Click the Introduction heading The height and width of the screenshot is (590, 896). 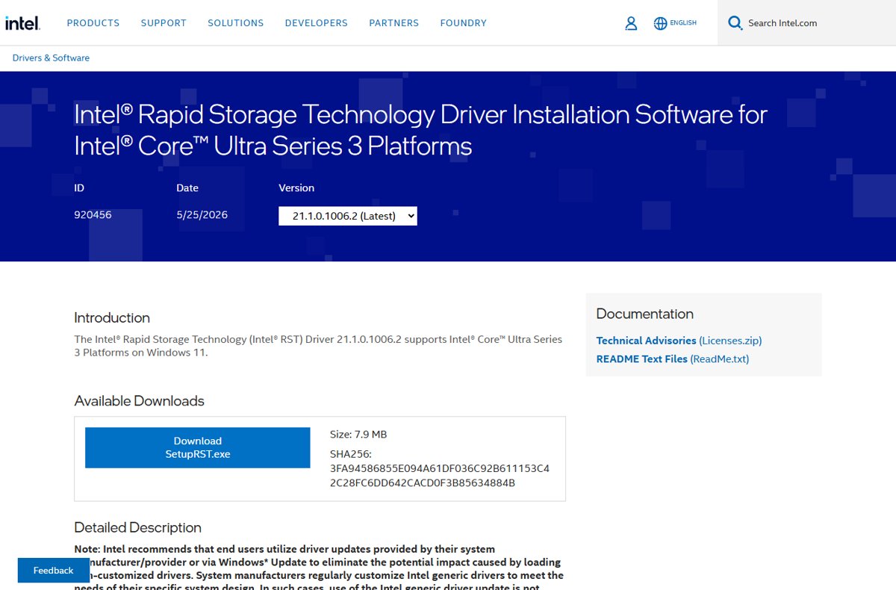[x=112, y=317]
